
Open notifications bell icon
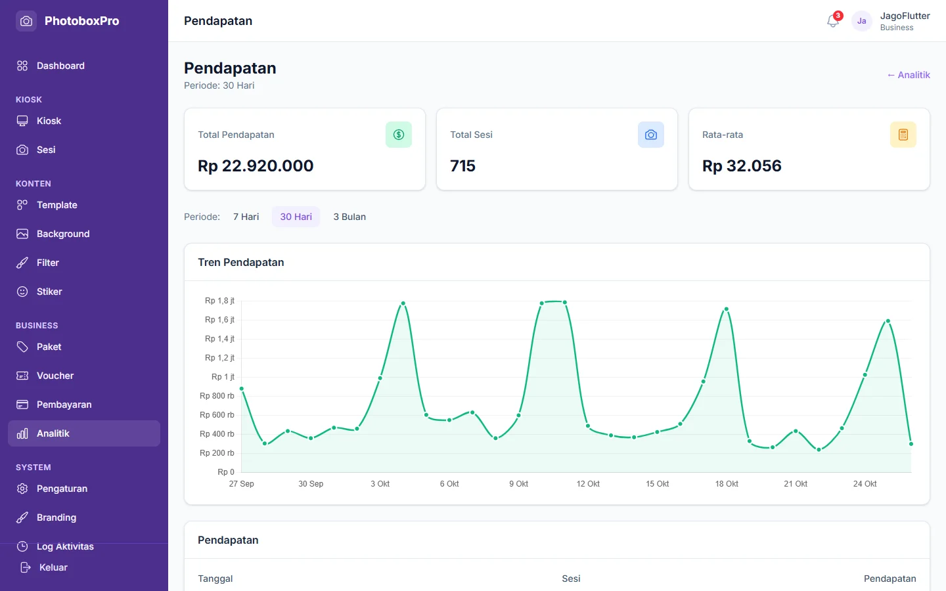(833, 21)
